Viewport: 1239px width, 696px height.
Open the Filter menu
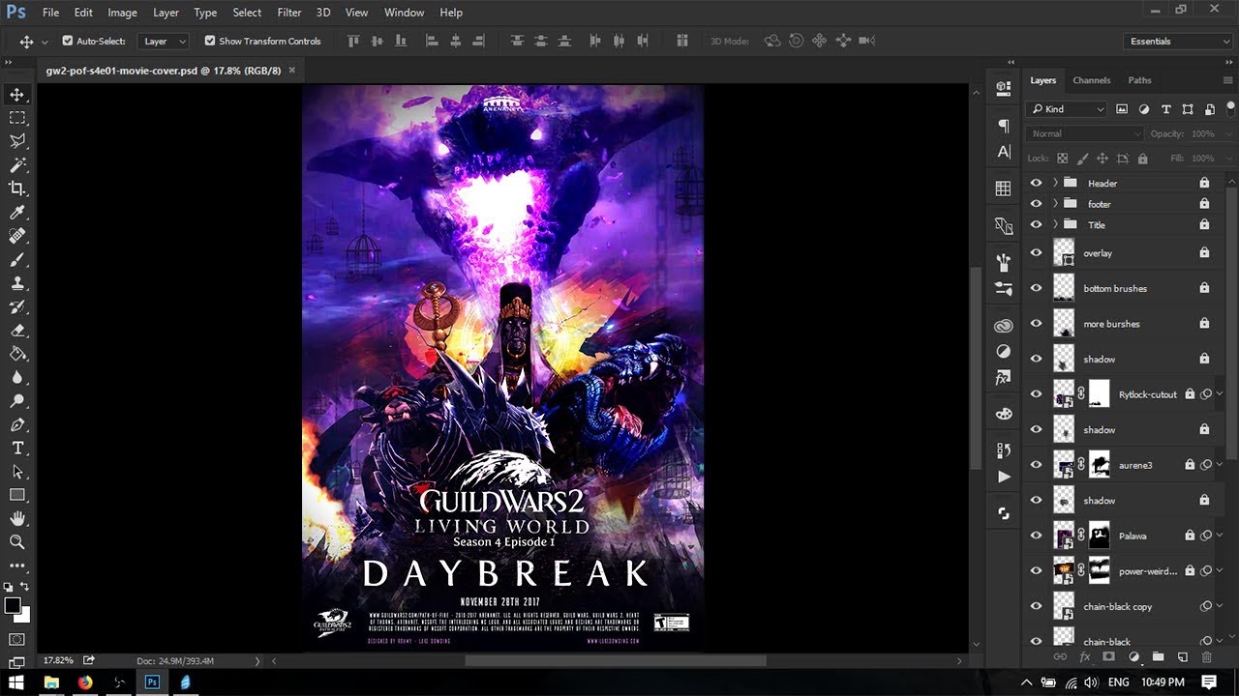point(289,13)
